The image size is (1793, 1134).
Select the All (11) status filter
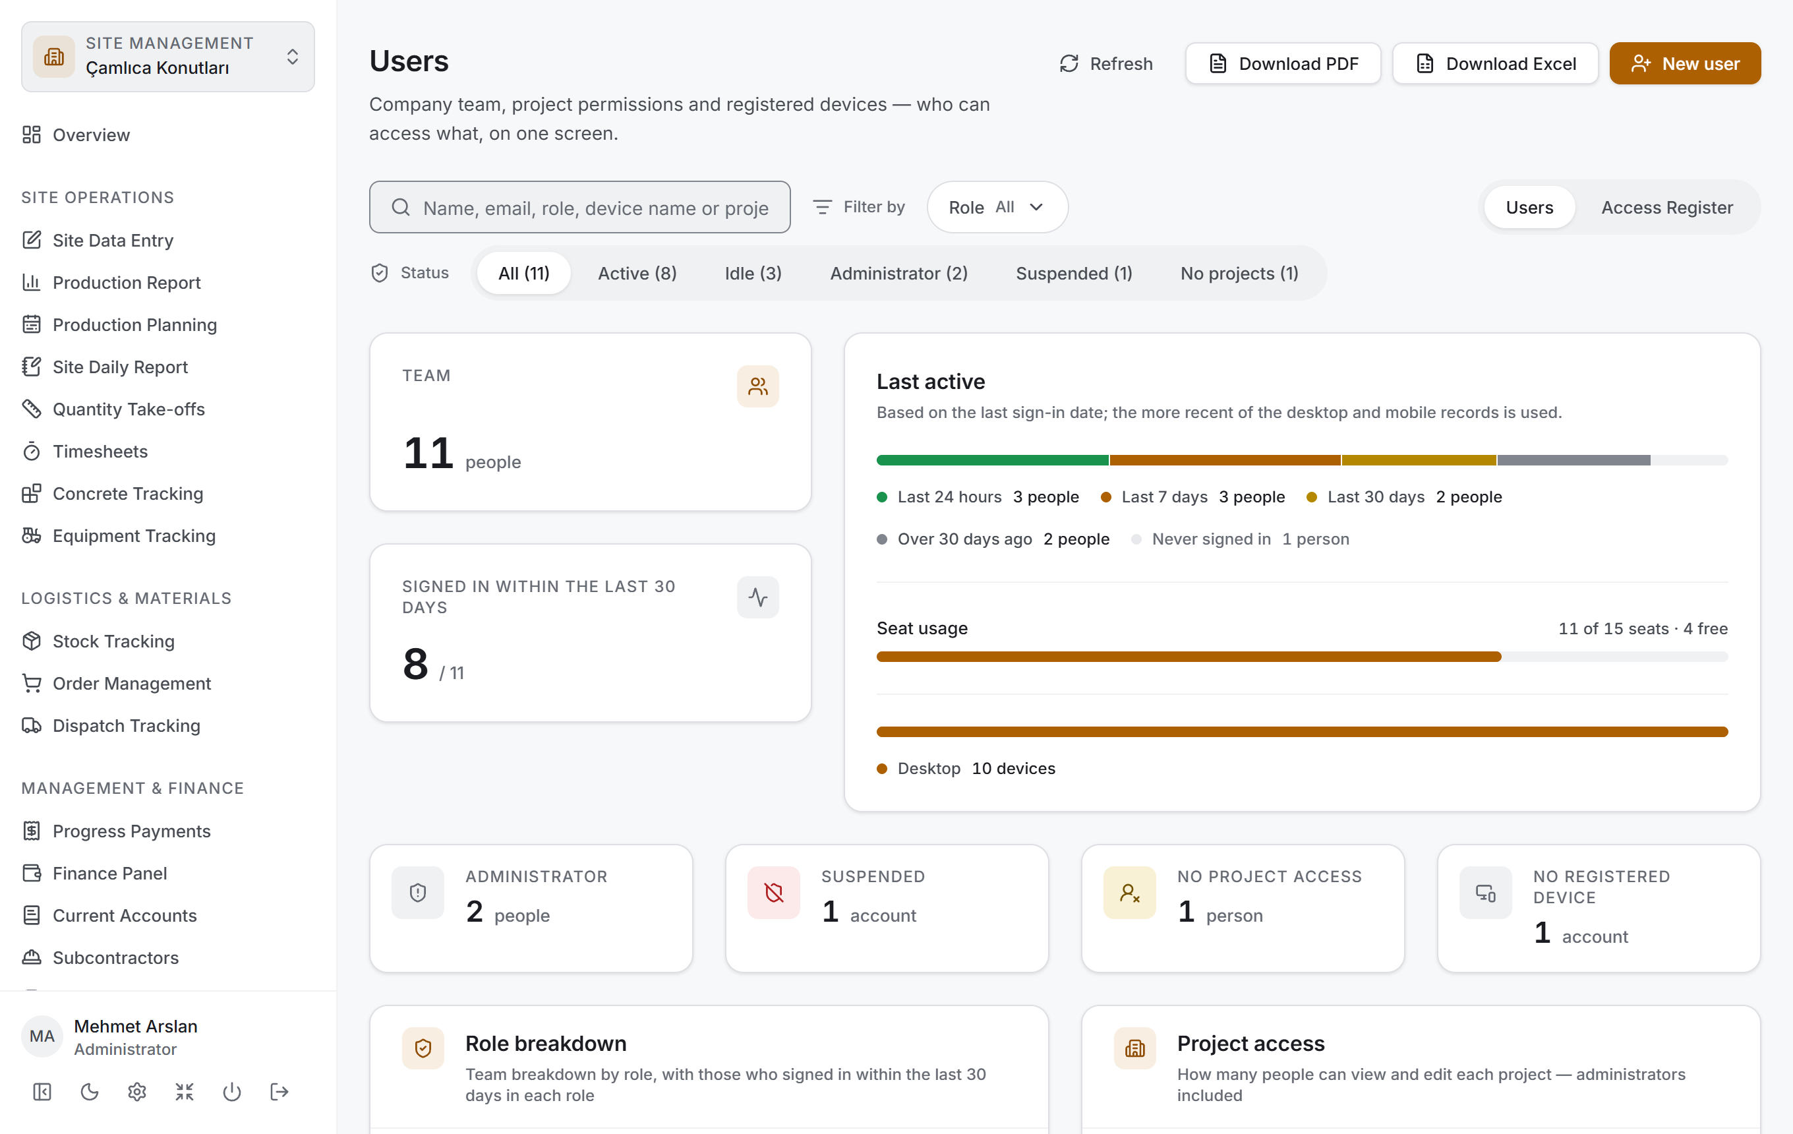pyautogui.click(x=523, y=273)
